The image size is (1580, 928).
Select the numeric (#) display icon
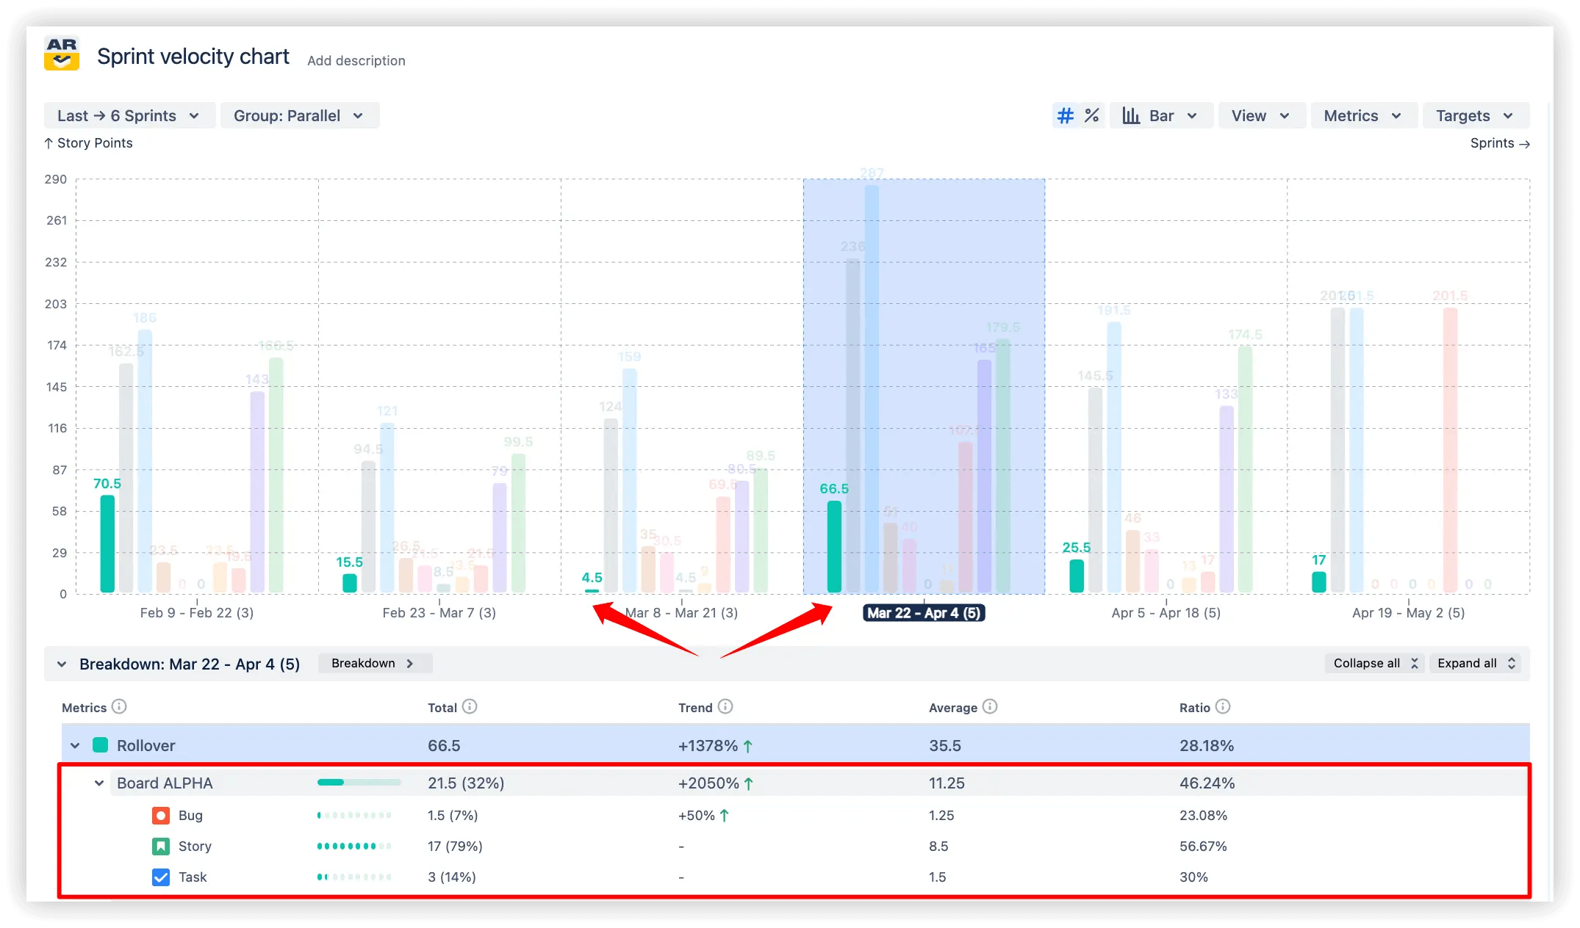click(x=1065, y=115)
